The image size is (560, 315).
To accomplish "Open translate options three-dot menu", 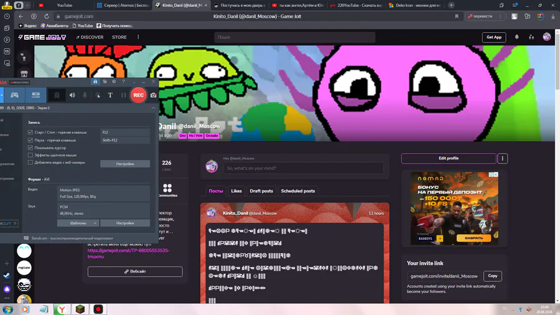I will tap(500, 16).
